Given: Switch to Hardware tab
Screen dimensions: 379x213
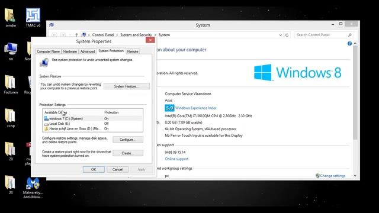Looking at the screenshot, I should 70,51.
